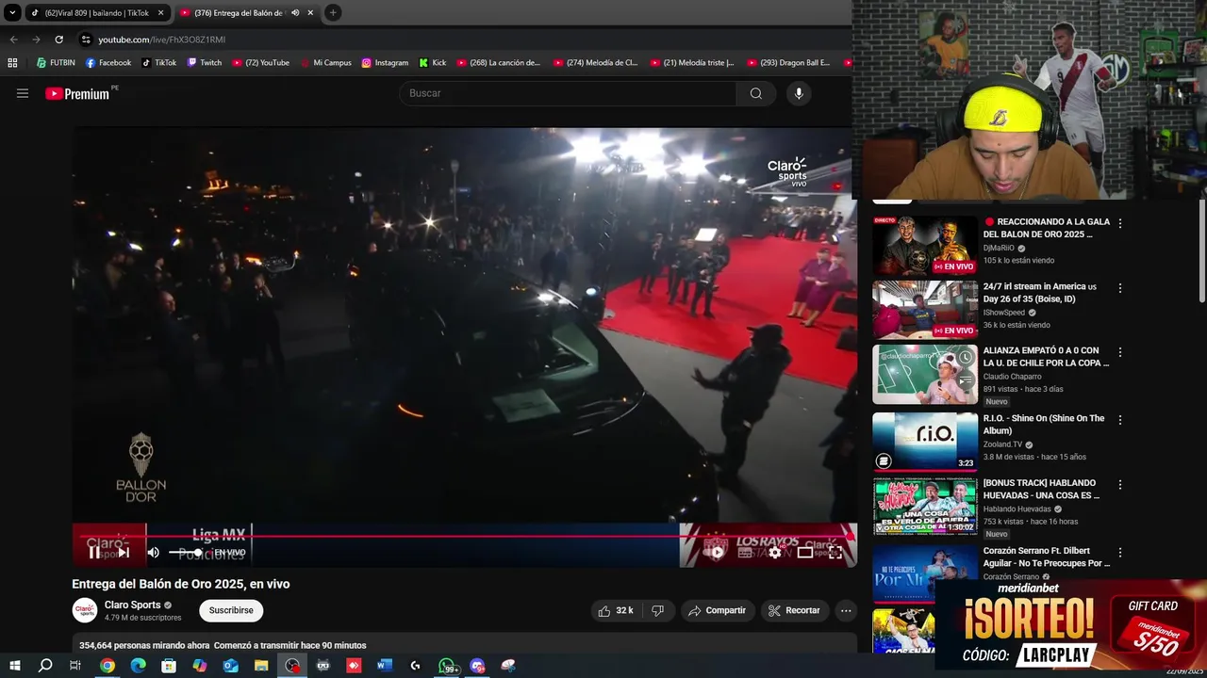
Task: Dislike the video
Action: 658,610
